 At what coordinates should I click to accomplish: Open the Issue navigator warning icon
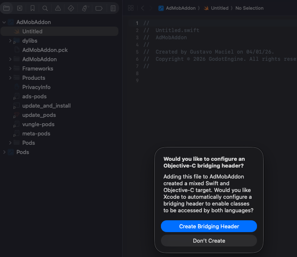tap(58, 8)
